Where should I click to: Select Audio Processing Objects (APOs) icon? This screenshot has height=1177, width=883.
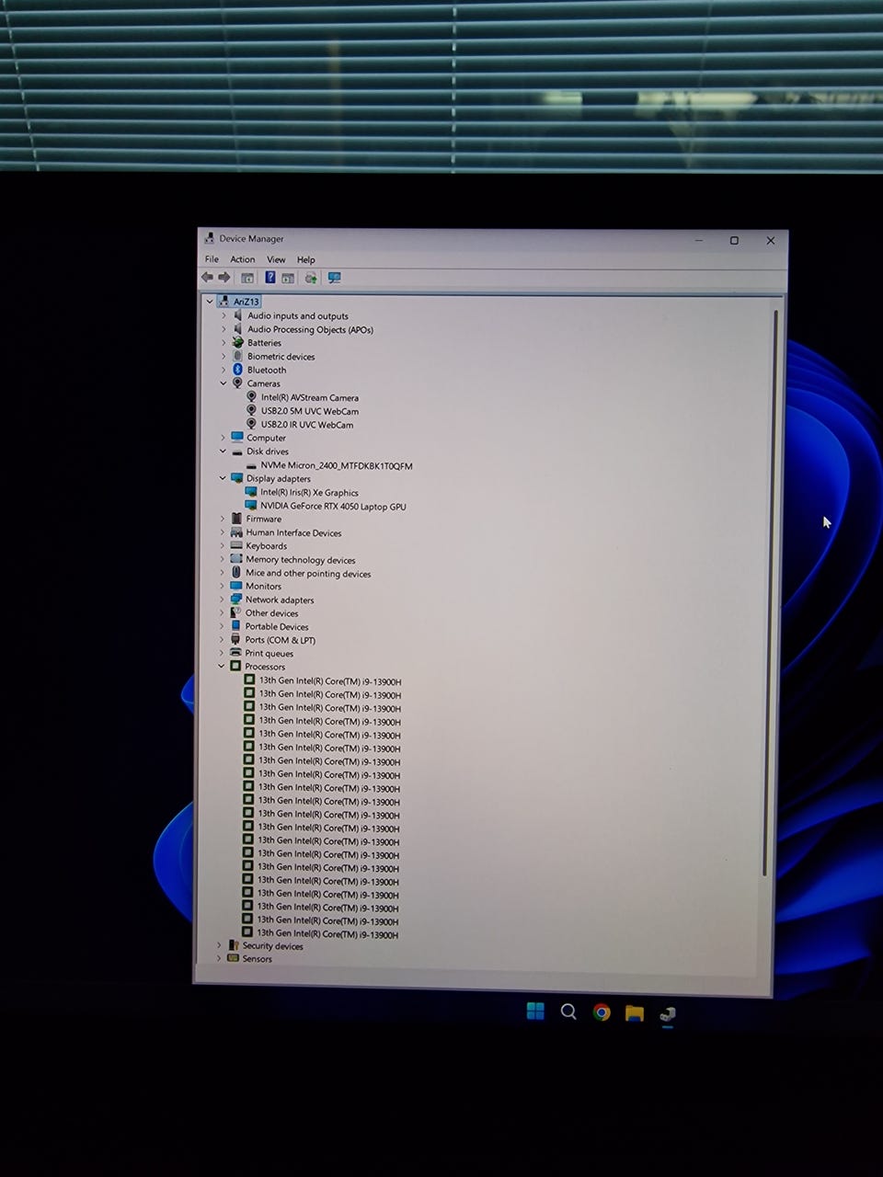point(237,329)
